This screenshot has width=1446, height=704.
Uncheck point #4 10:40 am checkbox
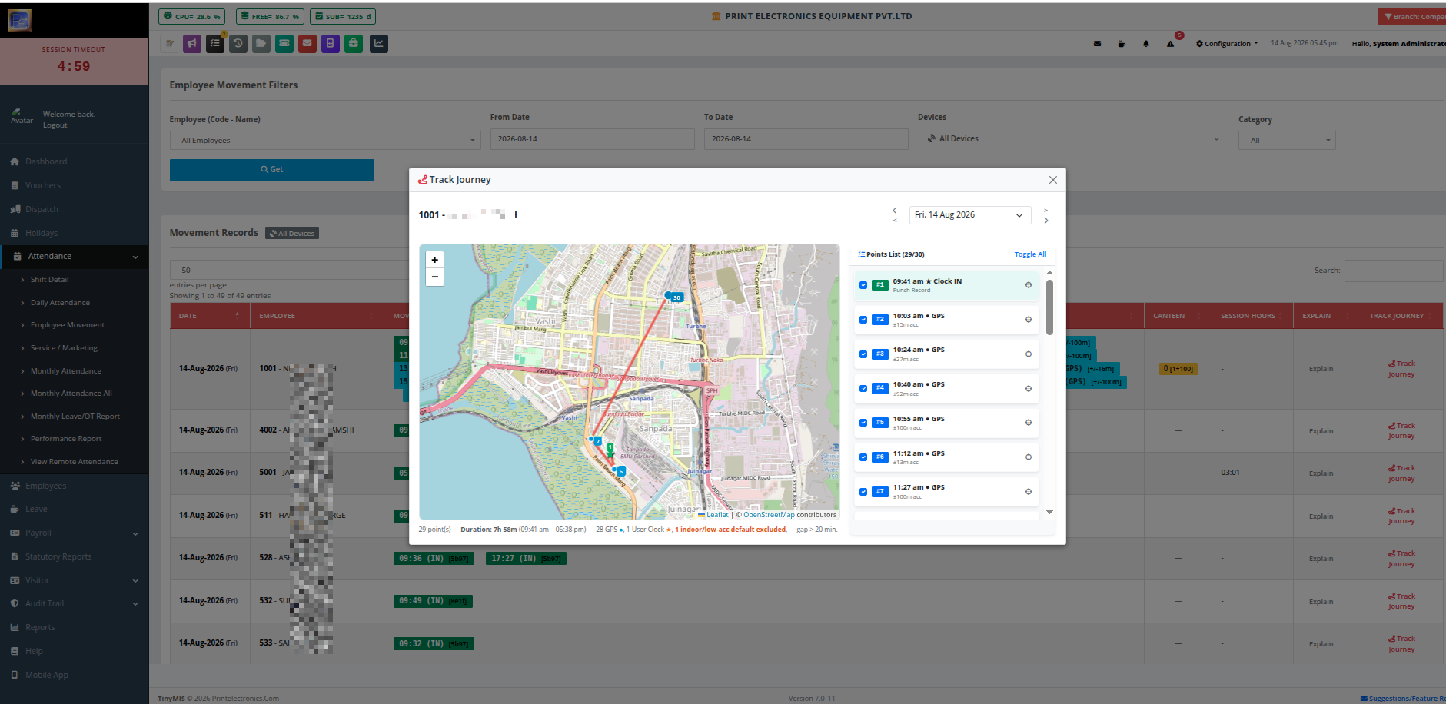pyautogui.click(x=863, y=389)
